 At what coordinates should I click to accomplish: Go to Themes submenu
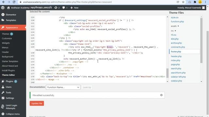[x=6, y=34]
